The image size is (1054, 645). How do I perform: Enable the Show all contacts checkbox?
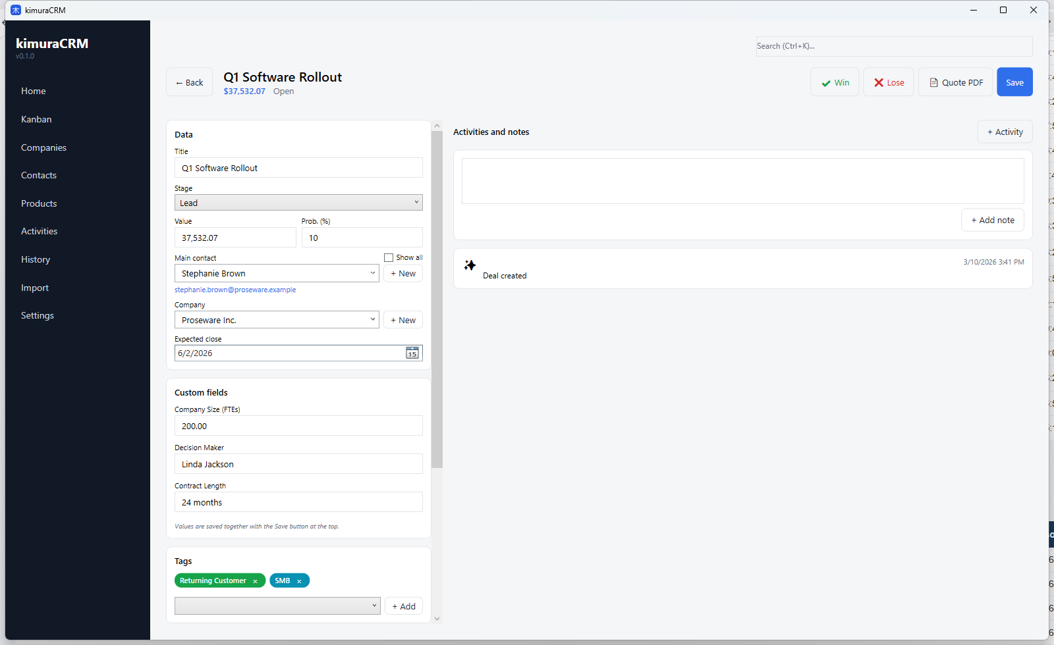[389, 257]
